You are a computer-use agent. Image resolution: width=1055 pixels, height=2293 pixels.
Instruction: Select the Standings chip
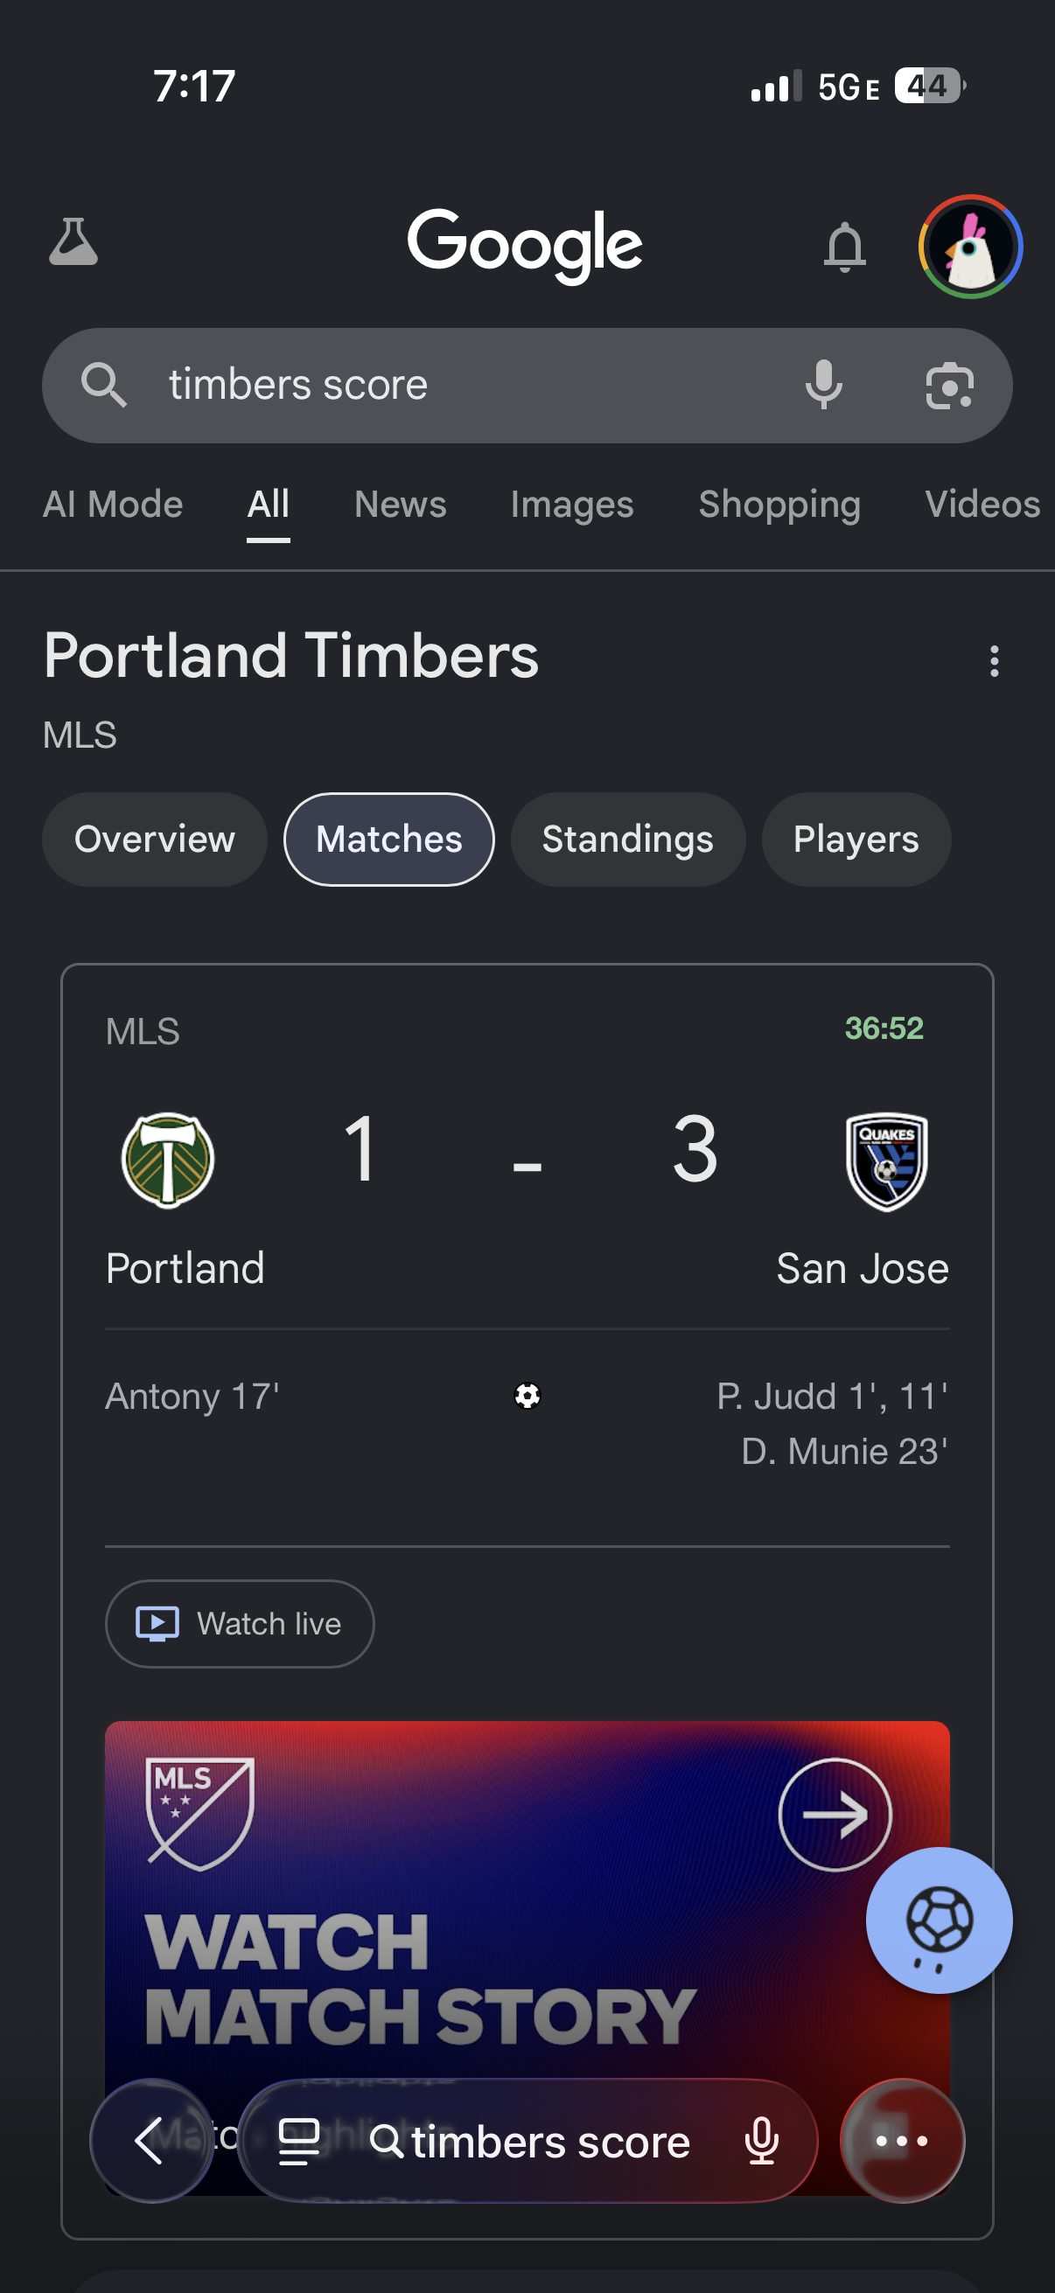point(627,840)
